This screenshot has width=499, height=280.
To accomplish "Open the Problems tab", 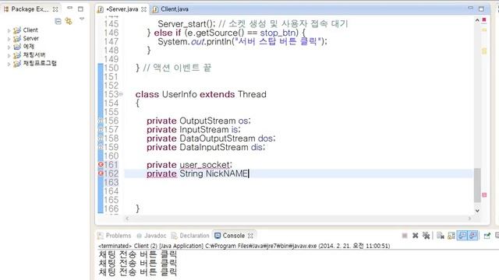I will point(115,236).
